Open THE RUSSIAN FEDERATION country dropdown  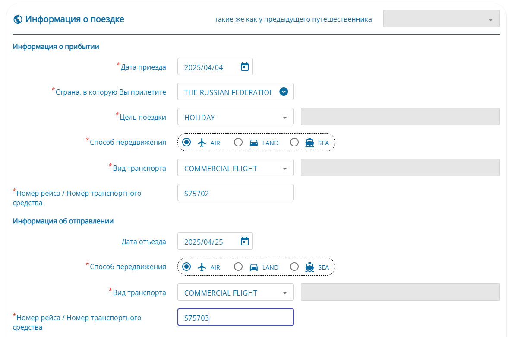[235, 92]
